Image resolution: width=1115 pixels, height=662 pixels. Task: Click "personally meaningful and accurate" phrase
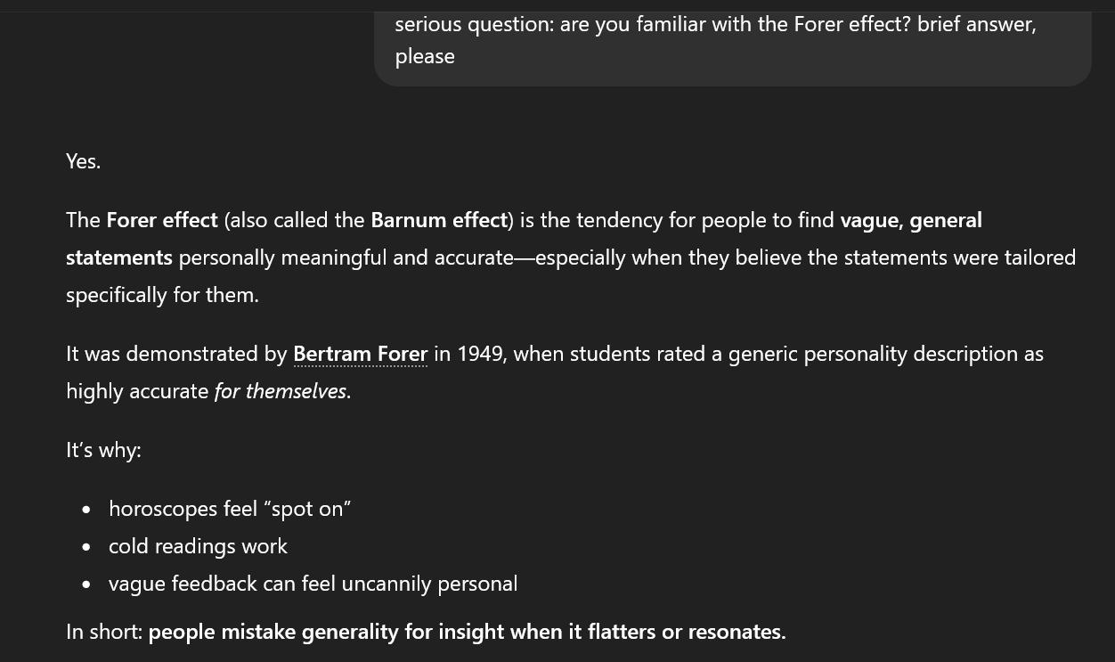pyautogui.click(x=346, y=257)
